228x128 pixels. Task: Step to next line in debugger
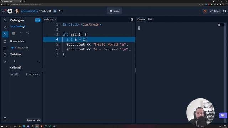click(x=21, y=33)
